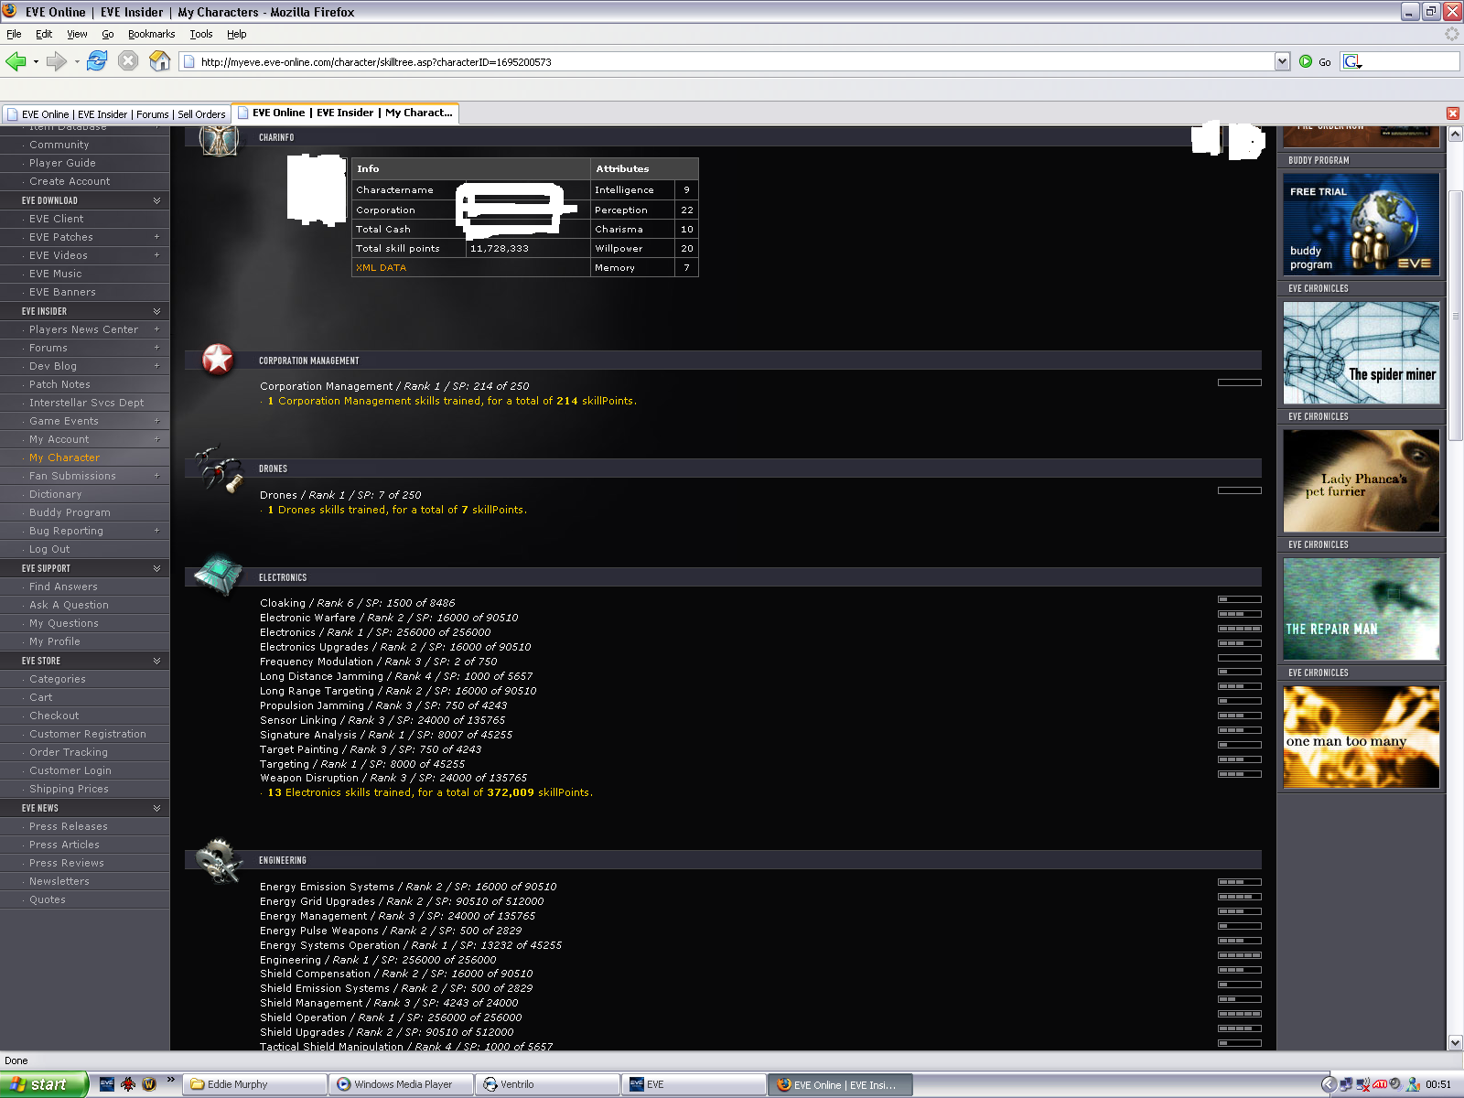Open the Windows Start menu
The height and width of the screenshot is (1098, 1464).
[44, 1084]
